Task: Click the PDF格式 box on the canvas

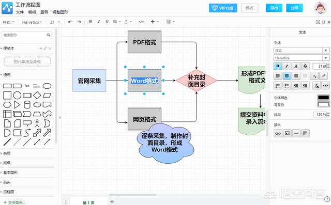Action: click(x=144, y=42)
